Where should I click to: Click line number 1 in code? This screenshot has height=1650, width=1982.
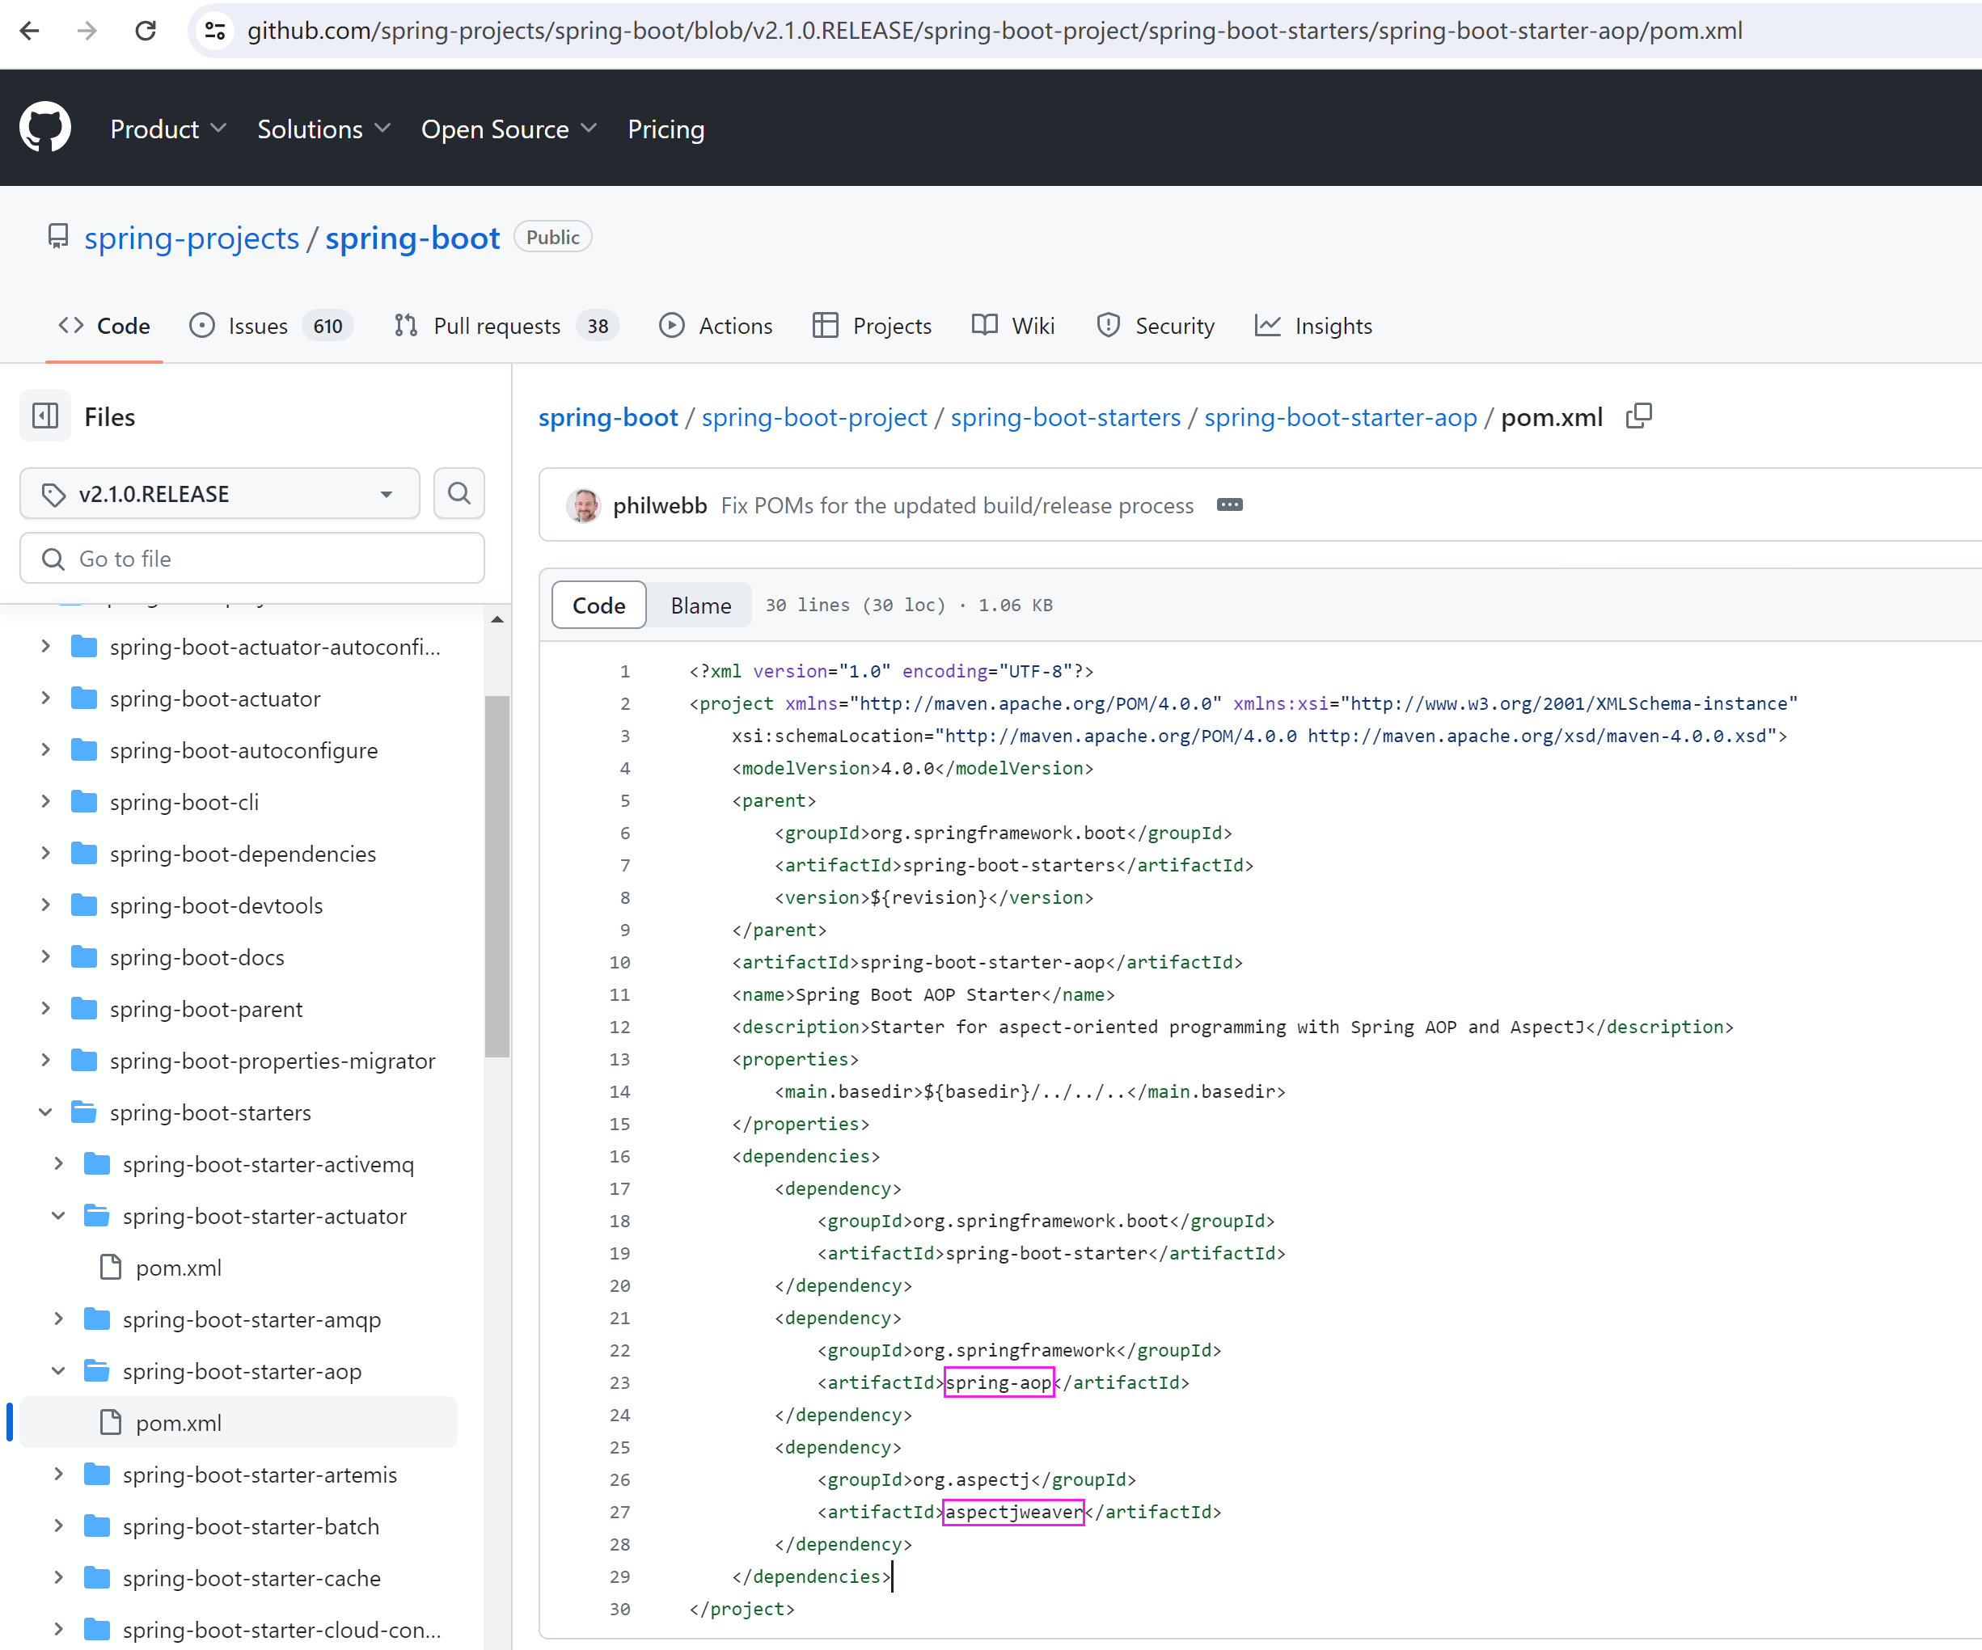(x=625, y=671)
